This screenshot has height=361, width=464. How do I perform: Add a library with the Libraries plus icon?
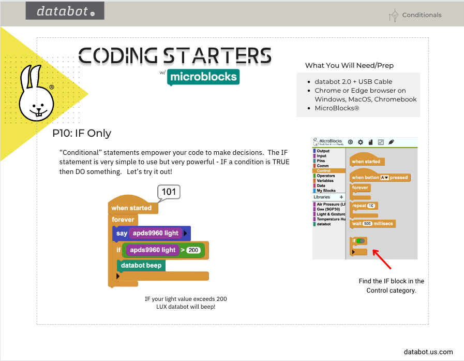point(341,197)
